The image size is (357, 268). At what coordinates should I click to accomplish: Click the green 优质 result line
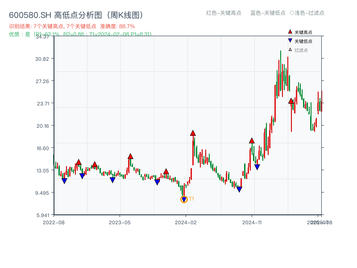pos(80,34)
